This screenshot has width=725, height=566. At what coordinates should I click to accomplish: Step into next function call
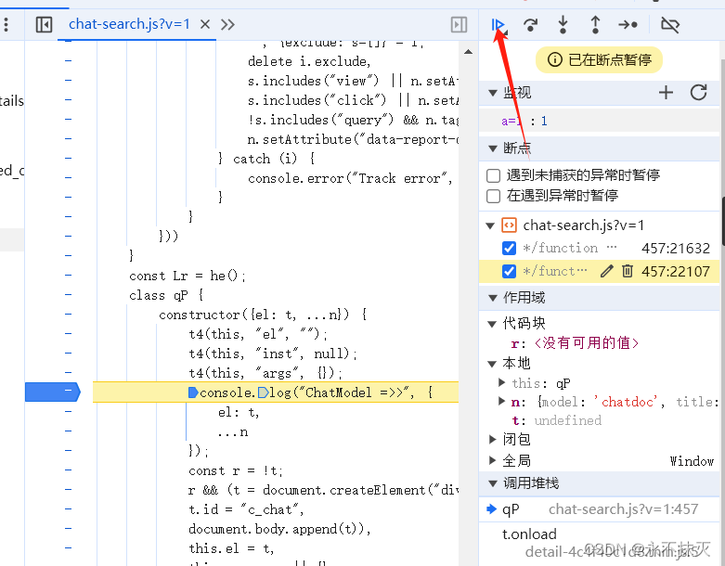coord(563,24)
